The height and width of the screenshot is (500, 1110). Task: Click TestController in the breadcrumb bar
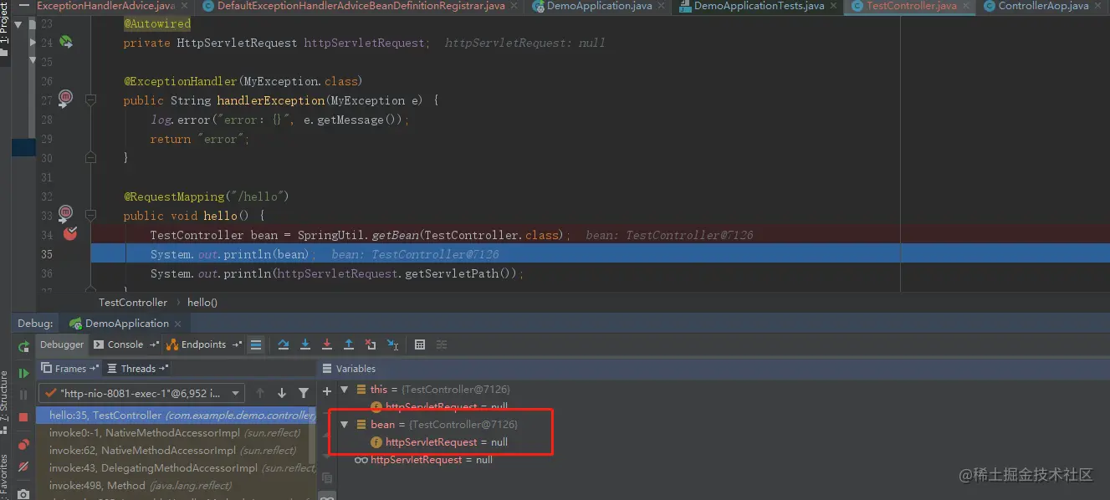(133, 302)
